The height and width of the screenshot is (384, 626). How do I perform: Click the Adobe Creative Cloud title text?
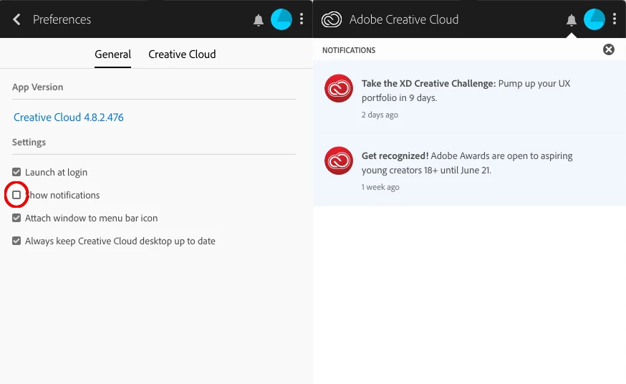coord(404,19)
